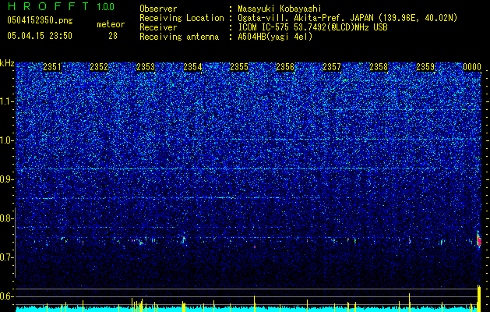The width and height of the screenshot is (490, 312).
Task: Click the Observer field label
Action: [x=158, y=9]
